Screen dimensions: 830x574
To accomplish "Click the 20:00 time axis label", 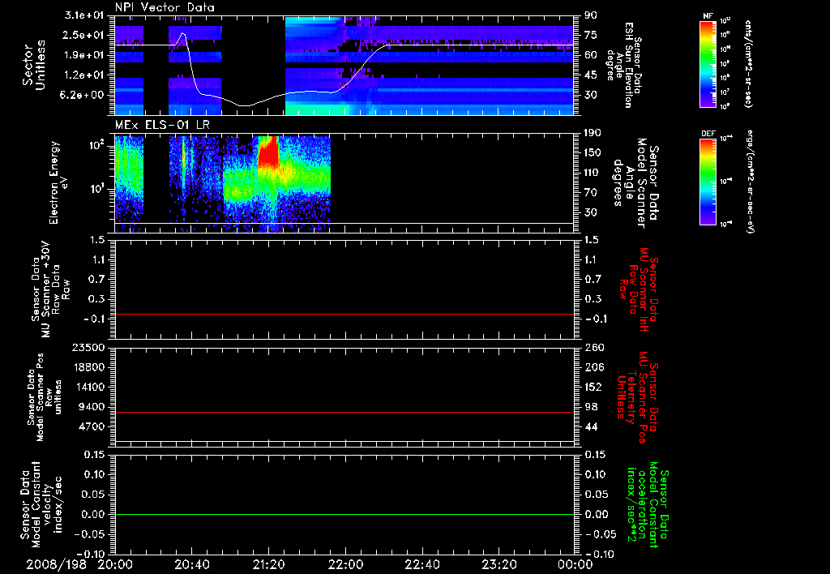I will (x=115, y=564).
